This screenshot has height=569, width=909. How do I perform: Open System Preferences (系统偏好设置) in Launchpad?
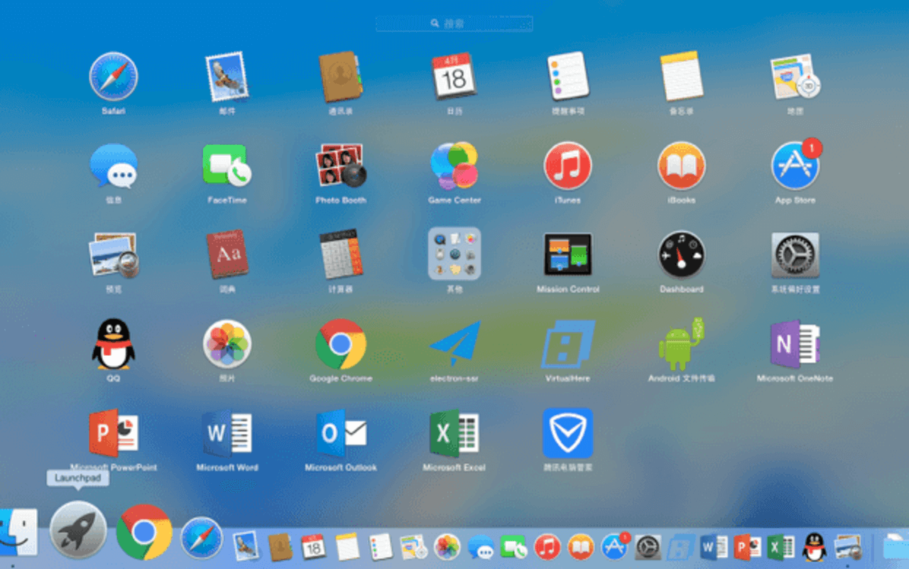pyautogui.click(x=795, y=254)
